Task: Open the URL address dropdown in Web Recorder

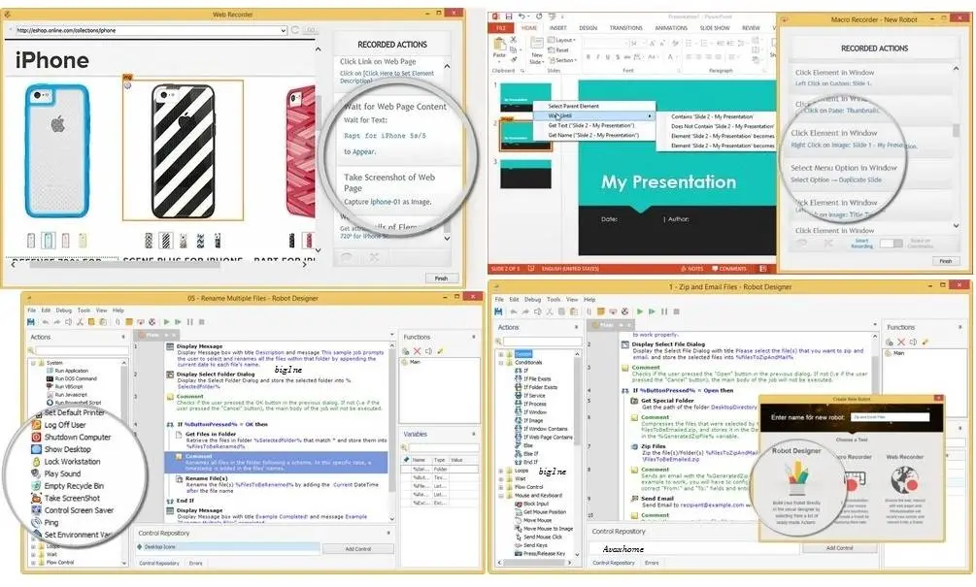Action: [284, 30]
